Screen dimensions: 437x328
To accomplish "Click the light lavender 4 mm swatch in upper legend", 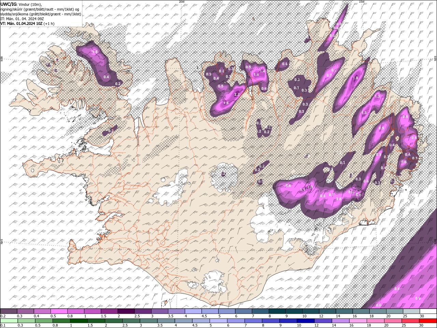I will click(193, 311).
